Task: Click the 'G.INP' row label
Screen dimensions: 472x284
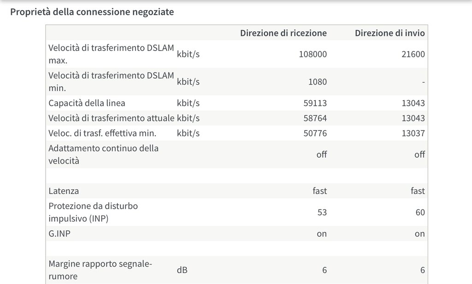Action: click(59, 233)
